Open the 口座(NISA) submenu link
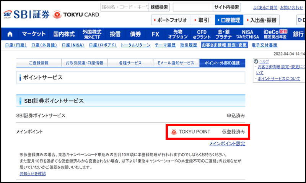The image size is (306, 183). click(73, 45)
